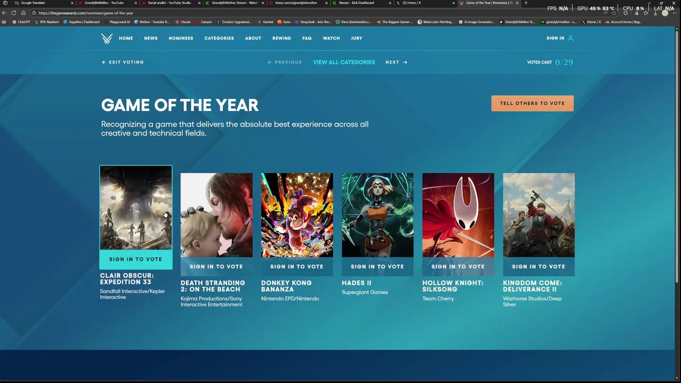Image resolution: width=681 pixels, height=383 pixels.
Task: Close the Google Translate tab
Action: (x=72, y=3)
